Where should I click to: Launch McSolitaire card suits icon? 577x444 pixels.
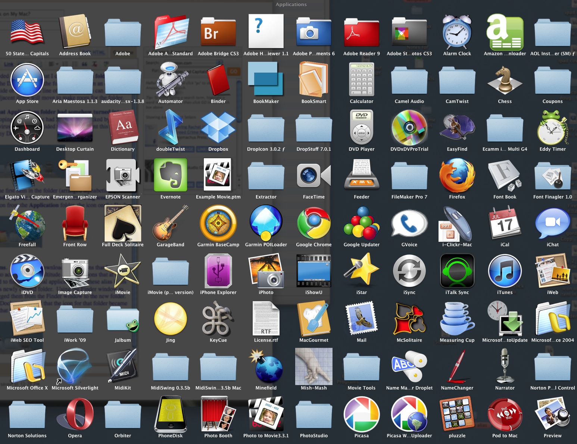pyautogui.click(x=409, y=318)
